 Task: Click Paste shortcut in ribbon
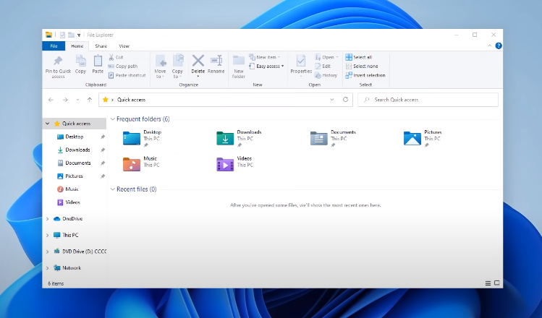[x=127, y=75]
